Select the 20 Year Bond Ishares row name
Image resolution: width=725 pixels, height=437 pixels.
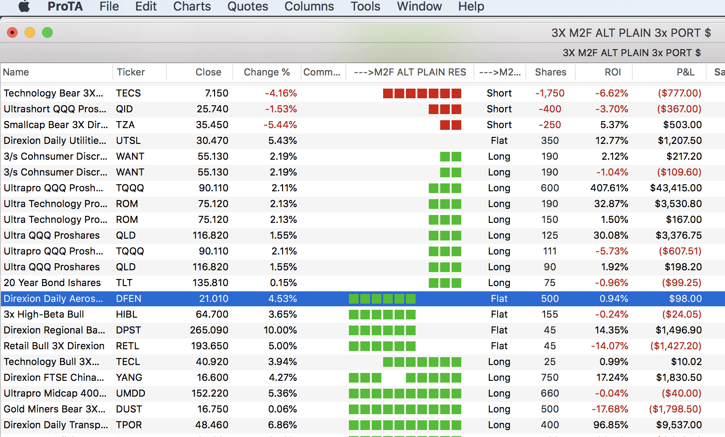52,283
